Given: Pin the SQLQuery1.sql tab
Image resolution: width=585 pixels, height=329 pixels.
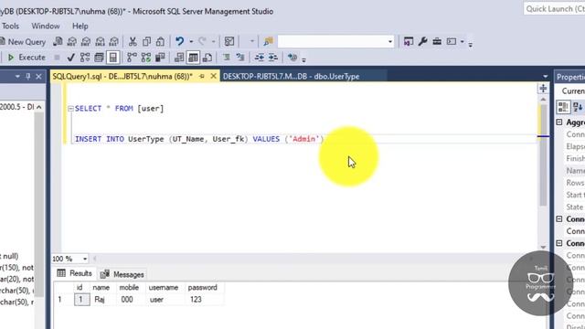Looking at the screenshot, I should click(x=202, y=76).
